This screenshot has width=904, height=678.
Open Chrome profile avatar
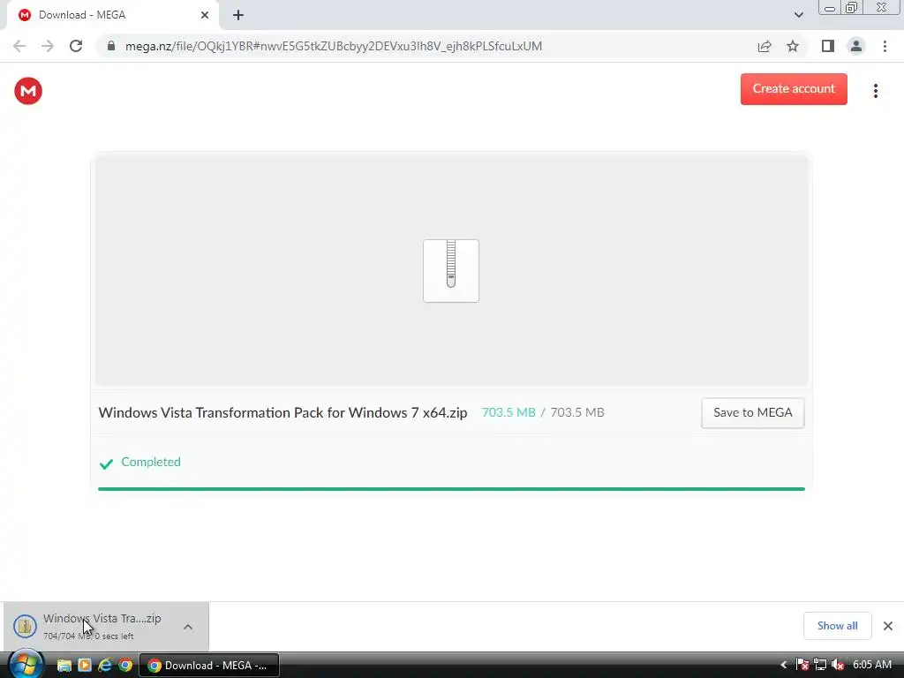pos(856,46)
